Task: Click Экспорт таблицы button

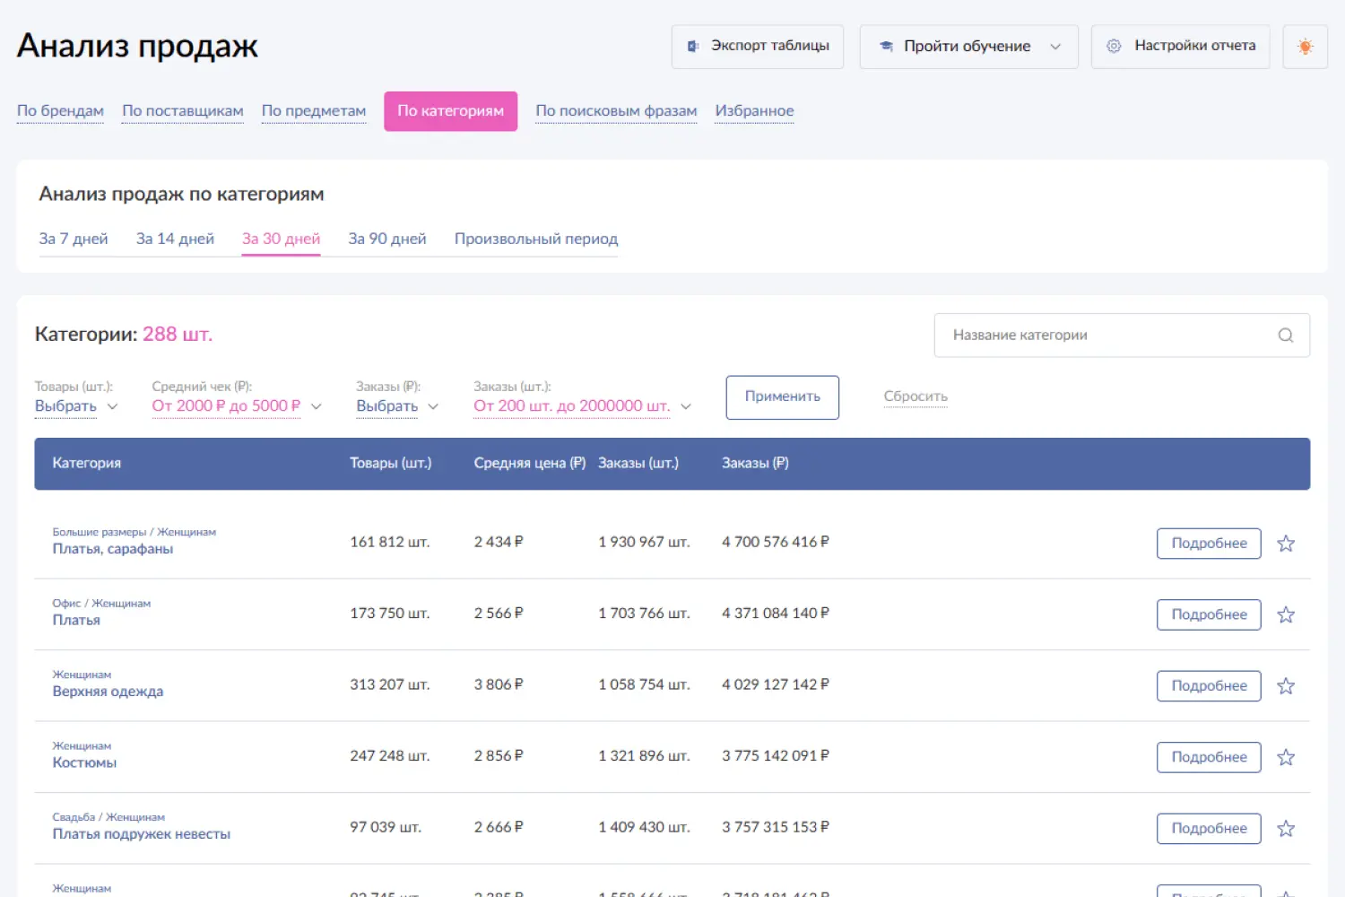Action: (758, 47)
